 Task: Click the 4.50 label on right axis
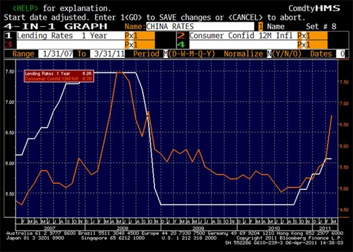(344, 210)
